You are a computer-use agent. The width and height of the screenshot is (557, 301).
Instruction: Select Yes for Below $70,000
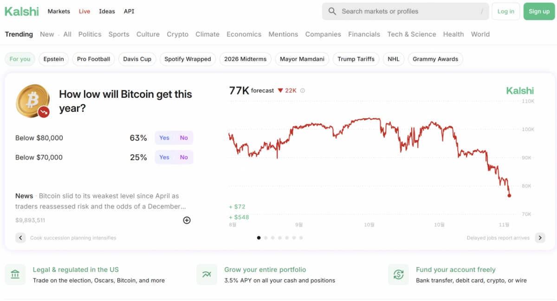click(164, 157)
